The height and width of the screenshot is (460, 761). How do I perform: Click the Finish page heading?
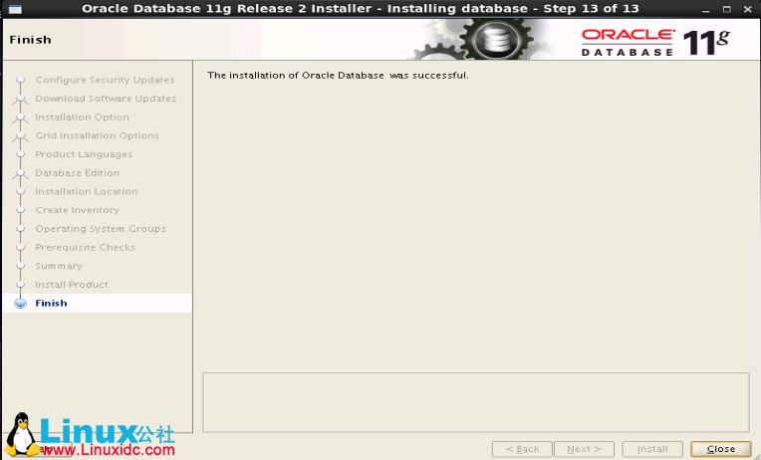coord(30,40)
